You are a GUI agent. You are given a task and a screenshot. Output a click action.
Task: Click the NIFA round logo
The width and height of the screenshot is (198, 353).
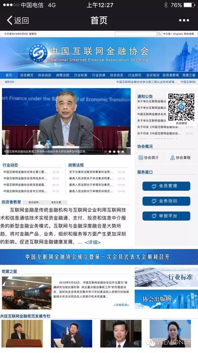38,53
